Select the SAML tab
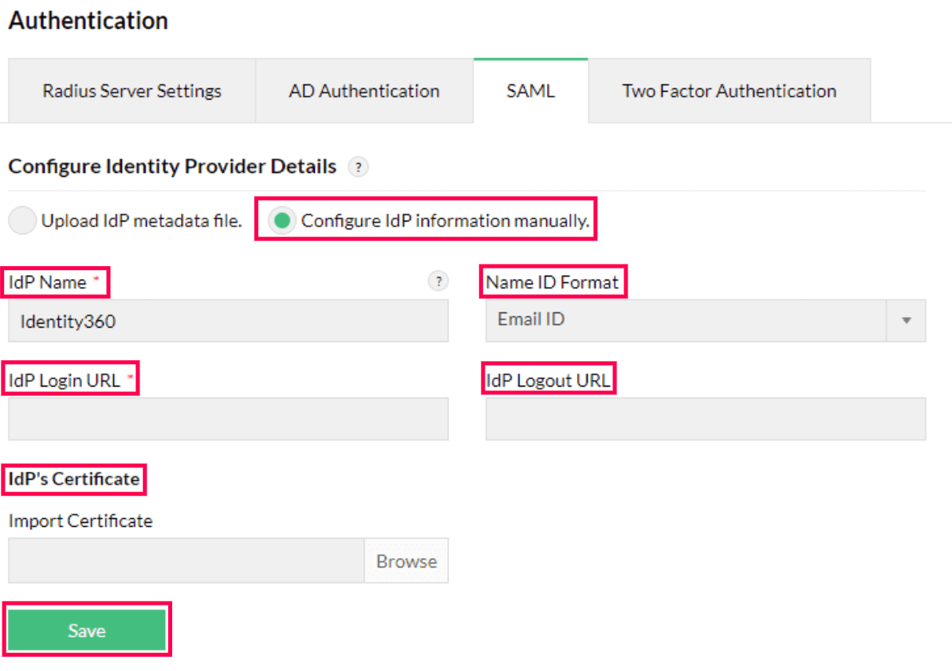 [x=530, y=90]
